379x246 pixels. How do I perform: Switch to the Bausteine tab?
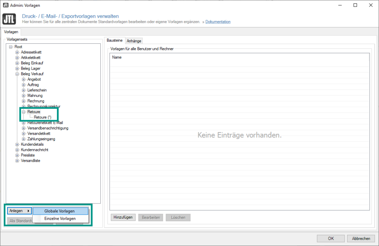(114, 40)
